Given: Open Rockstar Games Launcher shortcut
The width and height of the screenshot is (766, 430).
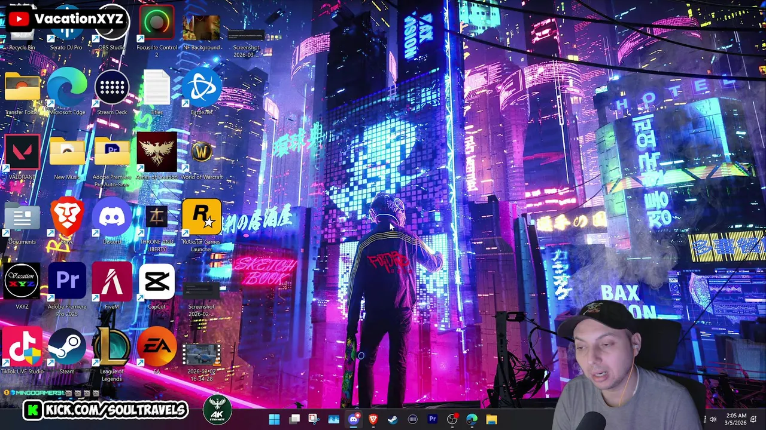Looking at the screenshot, I should coord(202,226).
